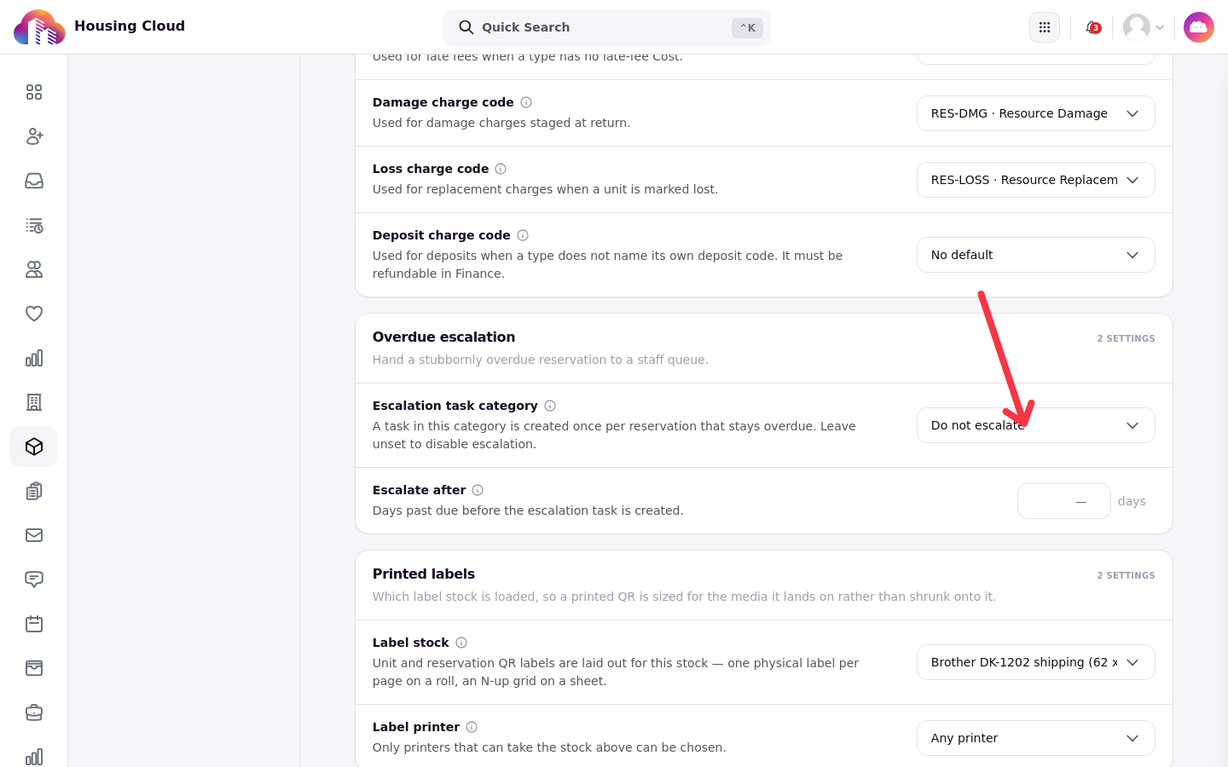
Task: Click the Overdue escalation section heading
Action: [x=443, y=337]
